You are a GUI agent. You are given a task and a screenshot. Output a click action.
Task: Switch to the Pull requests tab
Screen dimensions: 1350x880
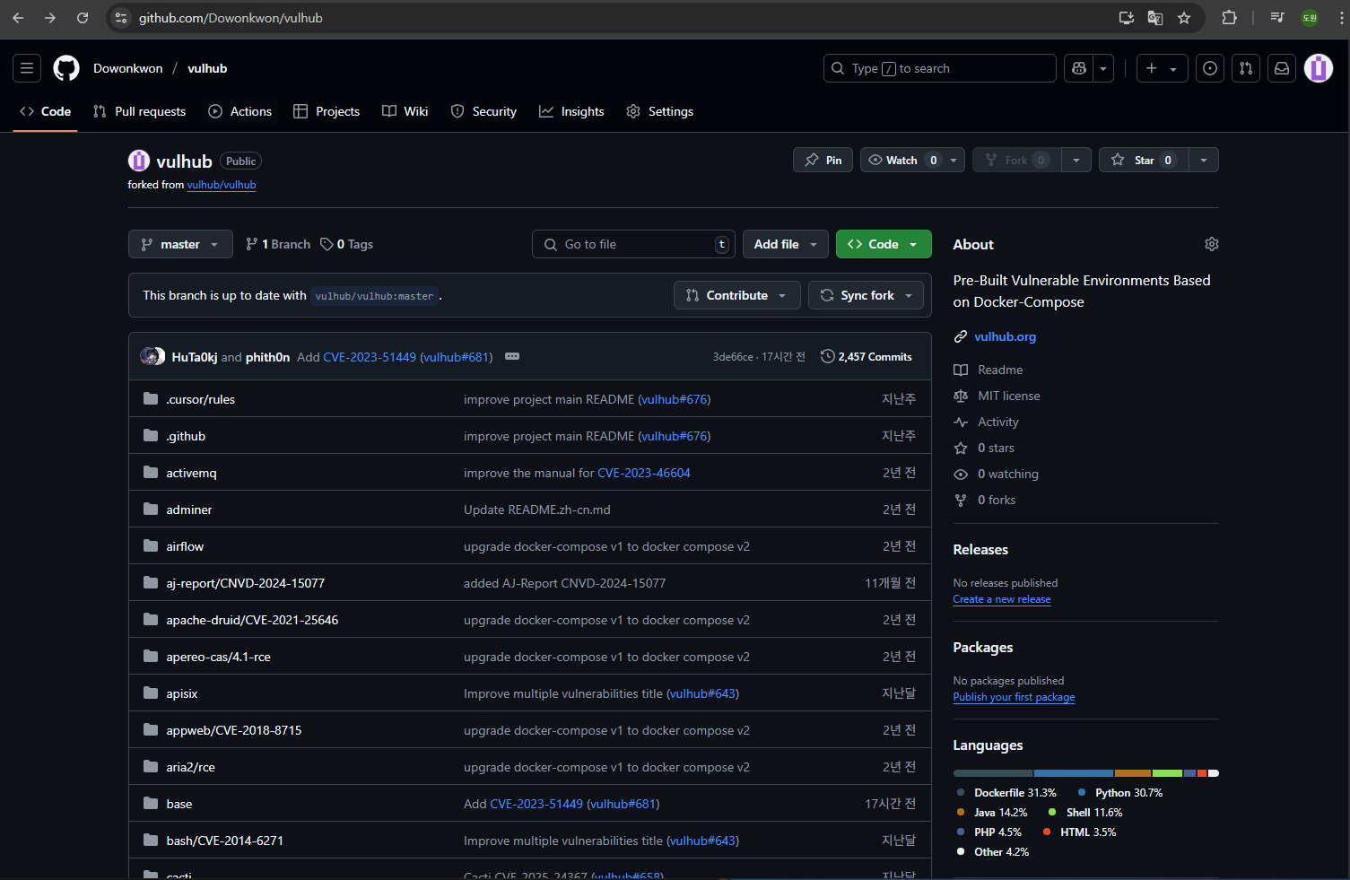point(140,111)
